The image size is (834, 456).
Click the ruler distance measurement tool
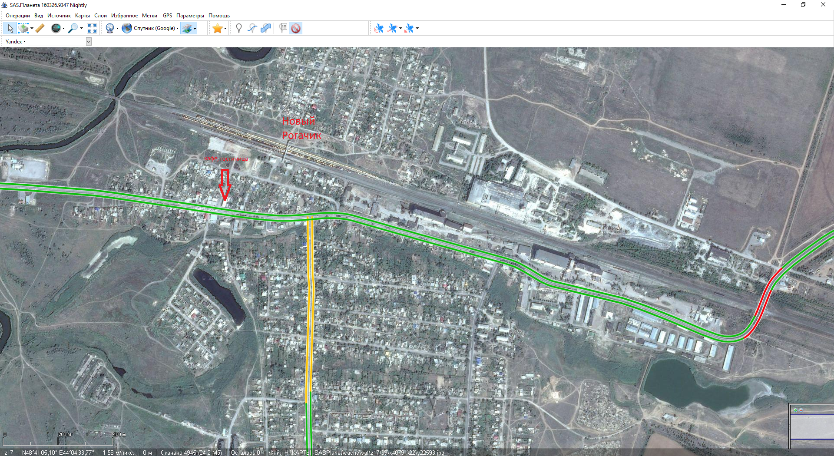tap(40, 28)
